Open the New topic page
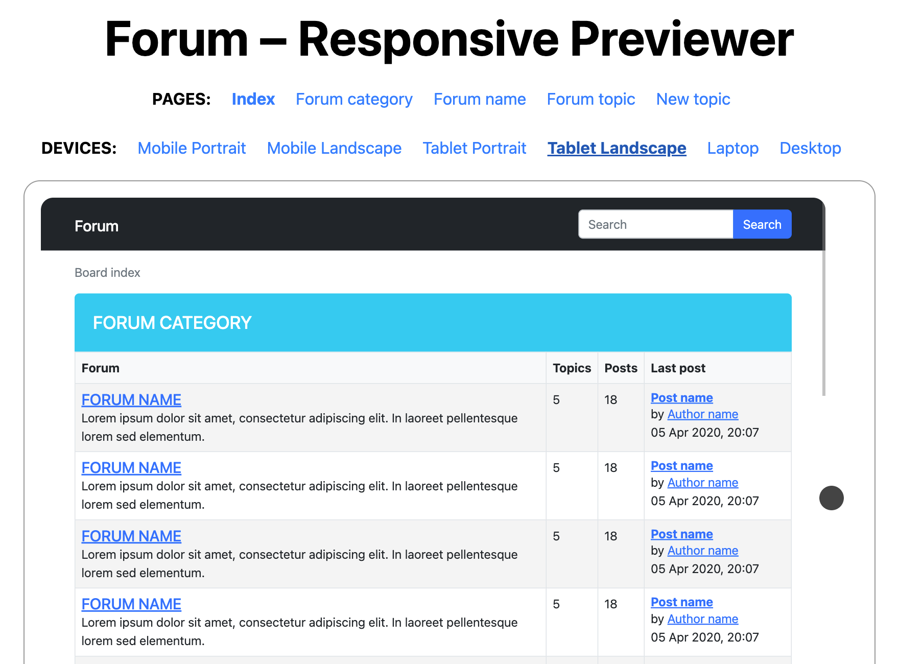 693,99
